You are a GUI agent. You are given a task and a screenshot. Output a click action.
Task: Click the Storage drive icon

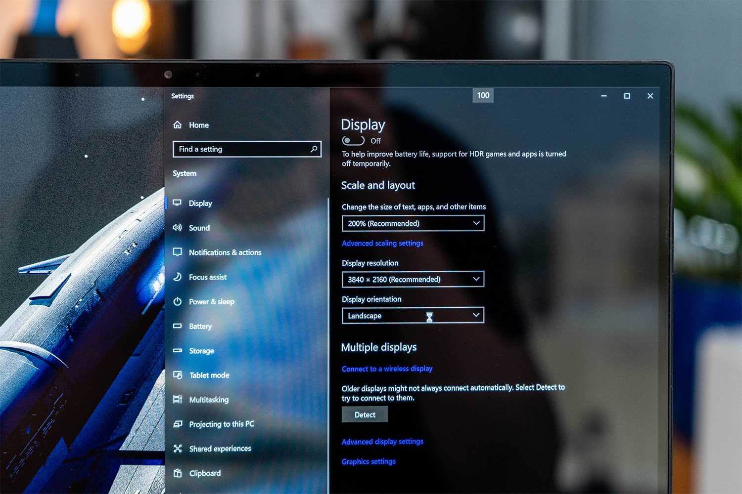pos(178,350)
